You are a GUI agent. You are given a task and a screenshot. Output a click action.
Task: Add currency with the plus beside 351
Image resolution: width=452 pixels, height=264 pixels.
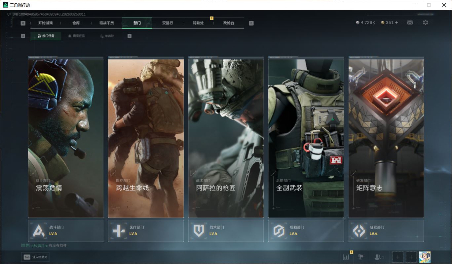tap(396, 23)
